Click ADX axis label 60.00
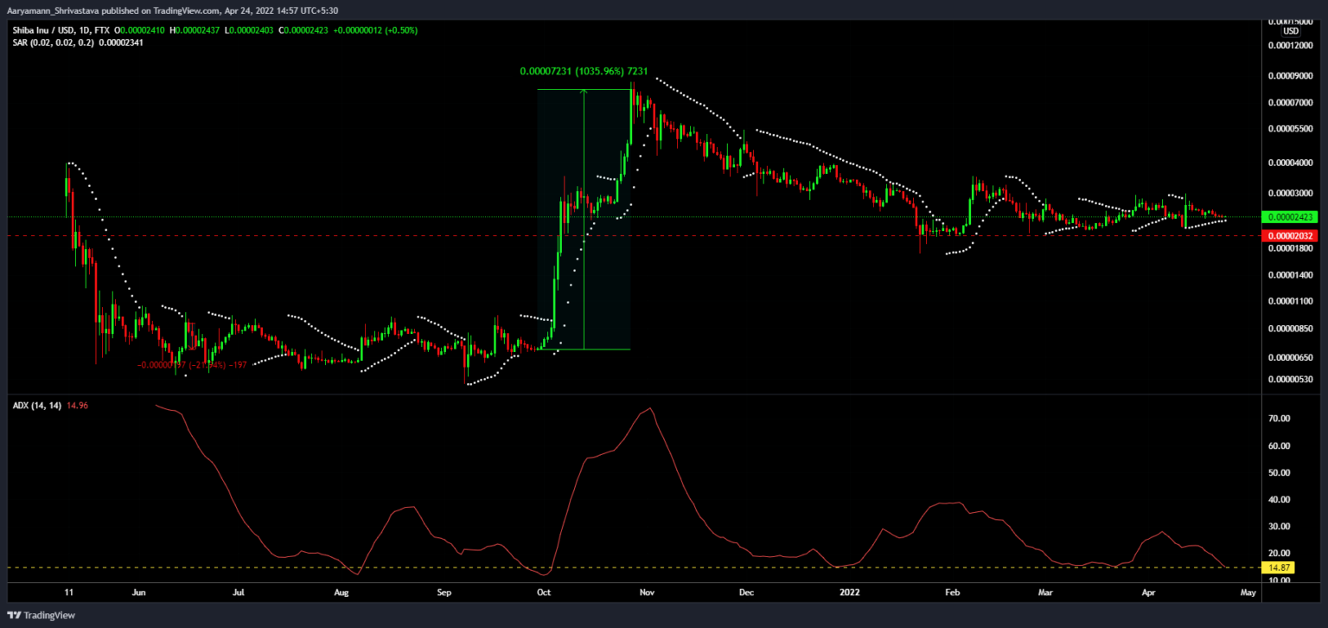 click(1279, 446)
